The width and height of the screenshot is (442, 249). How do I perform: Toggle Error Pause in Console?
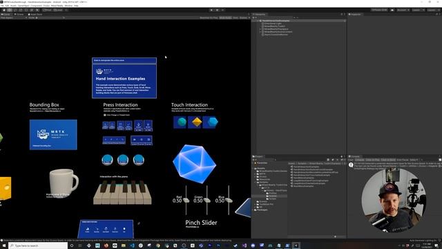click(x=403, y=160)
